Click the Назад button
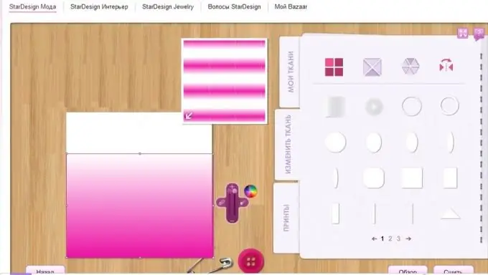The height and width of the screenshot is (275, 488). pos(45,270)
